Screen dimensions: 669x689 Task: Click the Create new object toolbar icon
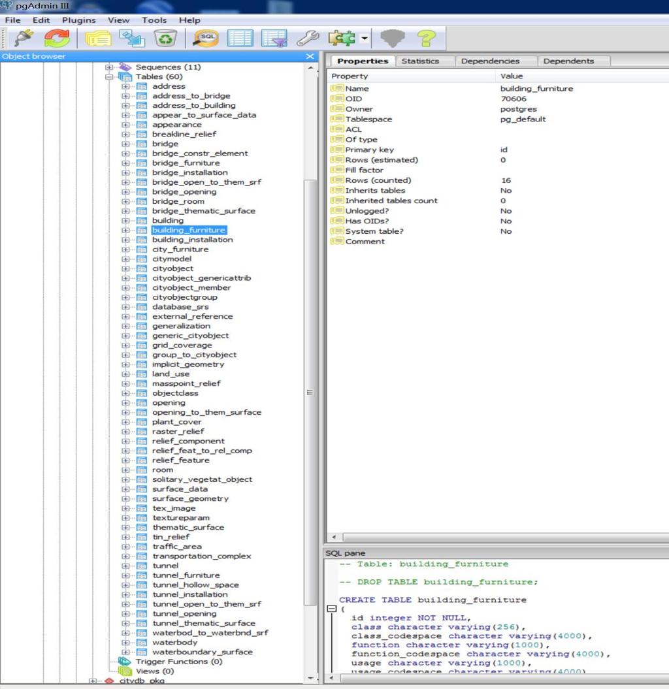(x=133, y=39)
